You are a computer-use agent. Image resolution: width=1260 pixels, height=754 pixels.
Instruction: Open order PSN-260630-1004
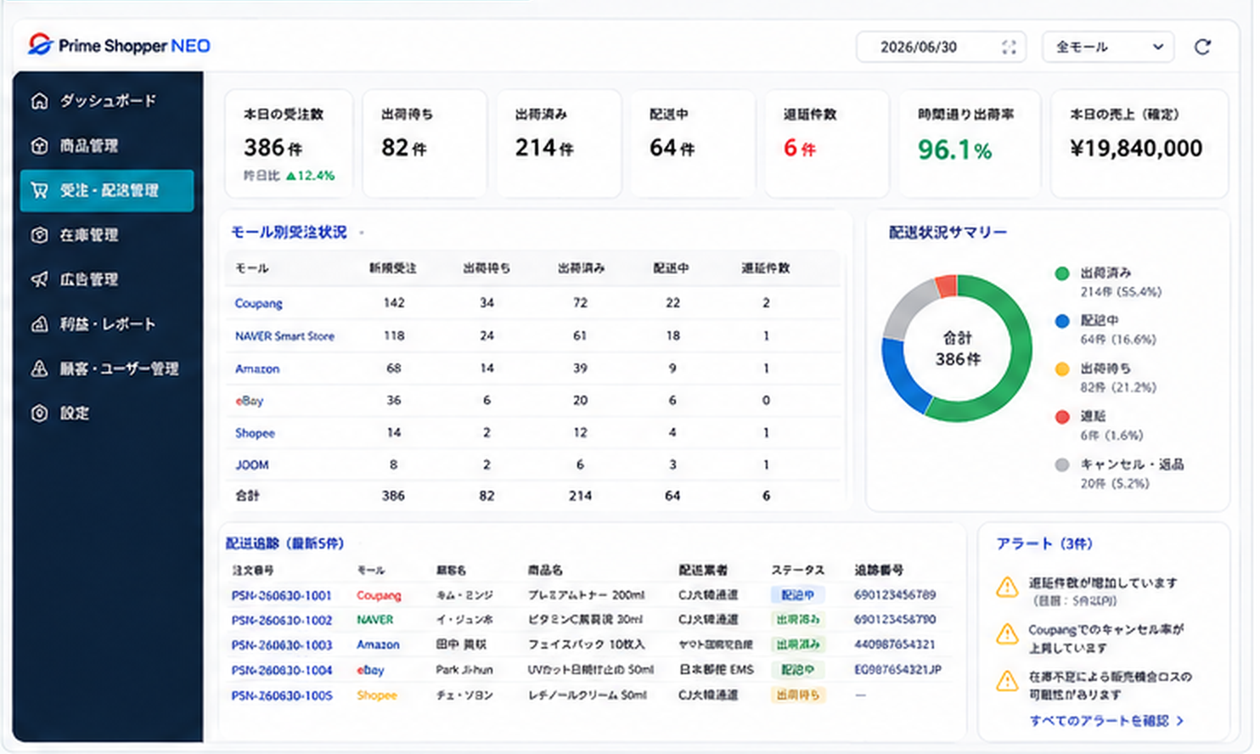tap(281, 671)
